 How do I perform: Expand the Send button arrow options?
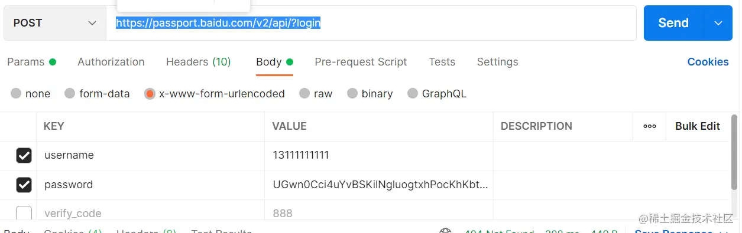[x=718, y=23]
